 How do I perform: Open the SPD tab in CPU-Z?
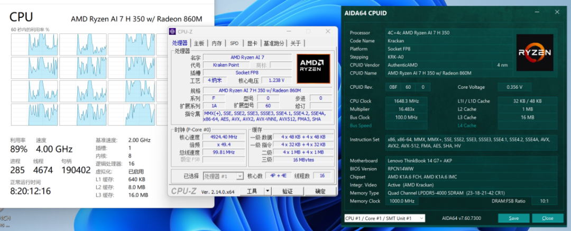click(234, 43)
